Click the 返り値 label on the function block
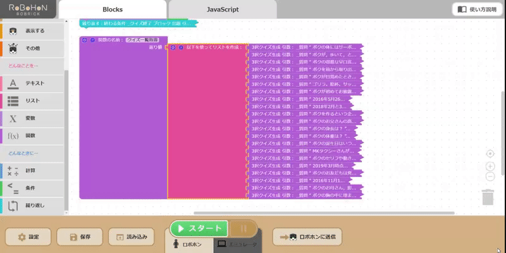 click(x=155, y=47)
